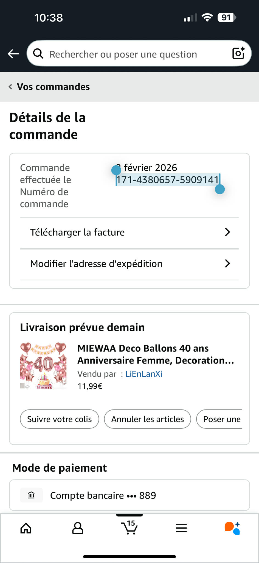The height and width of the screenshot is (563, 259).
Task: Open the hamburger menu tab
Action: pyautogui.click(x=181, y=528)
